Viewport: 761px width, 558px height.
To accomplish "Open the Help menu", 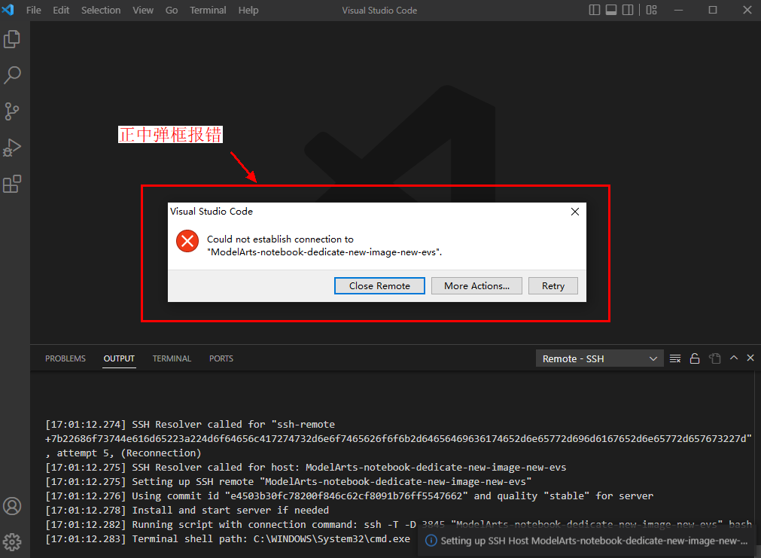I will point(248,11).
